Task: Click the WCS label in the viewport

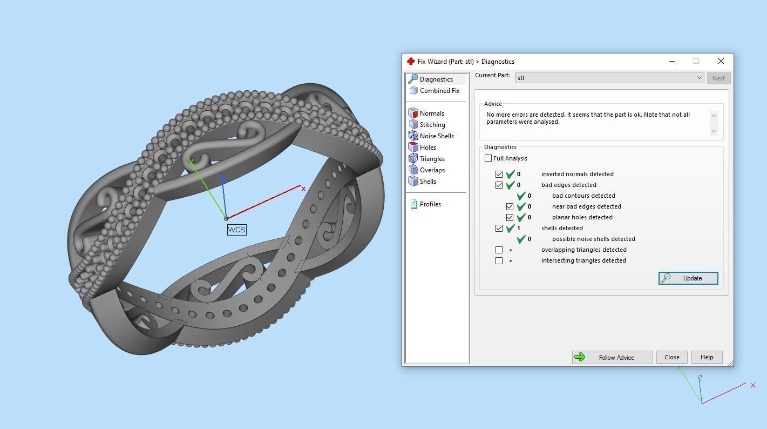Action: pos(236,230)
